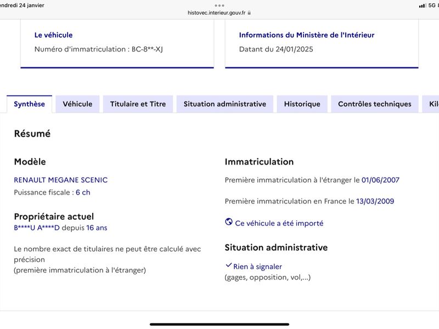Select 'RENAULT MEGANE SCENIC' model name
The image size is (439, 329).
pos(61,180)
